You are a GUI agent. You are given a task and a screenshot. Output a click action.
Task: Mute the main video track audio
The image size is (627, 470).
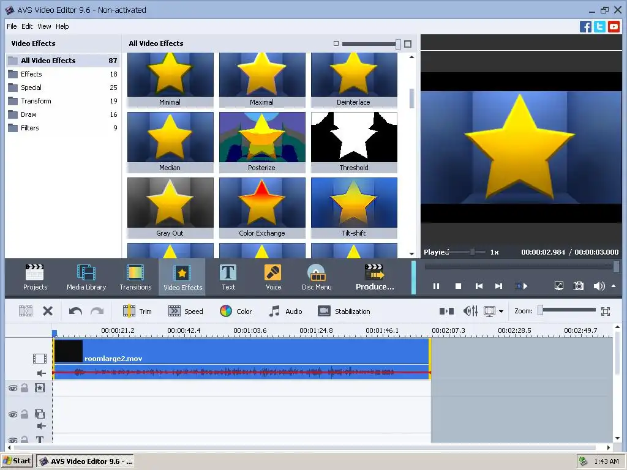(x=41, y=373)
